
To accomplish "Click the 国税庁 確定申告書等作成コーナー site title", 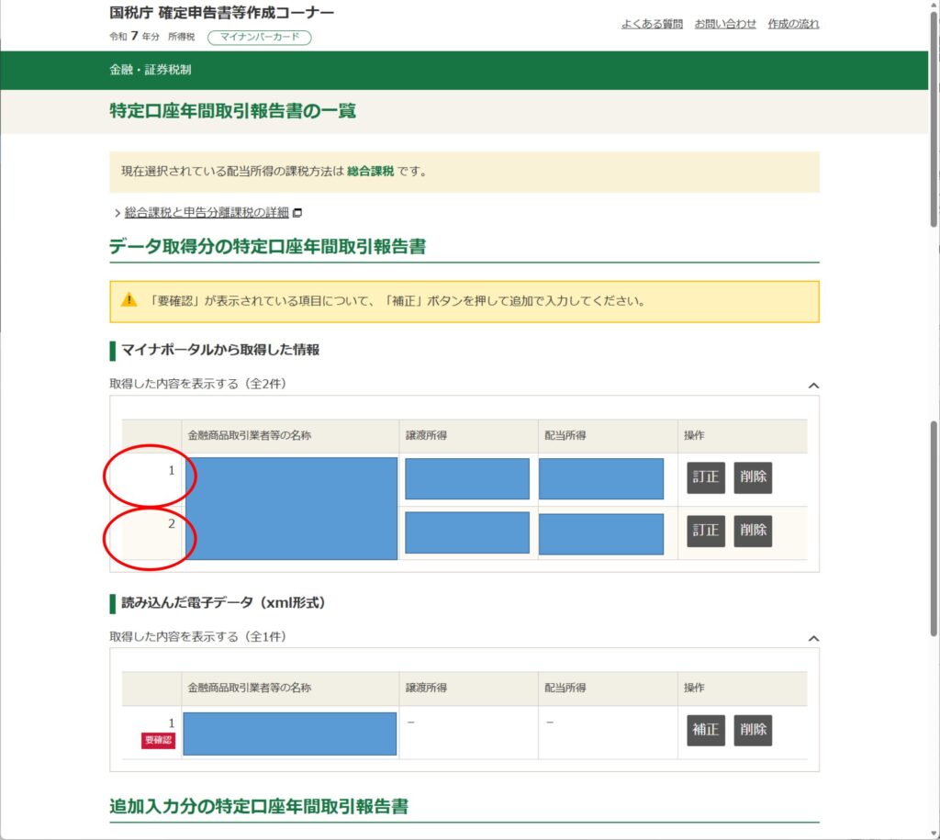I will pos(221,13).
